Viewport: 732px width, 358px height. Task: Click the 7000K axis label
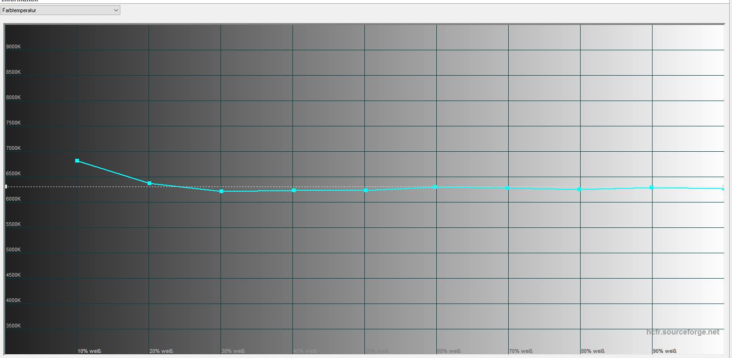(x=13, y=148)
